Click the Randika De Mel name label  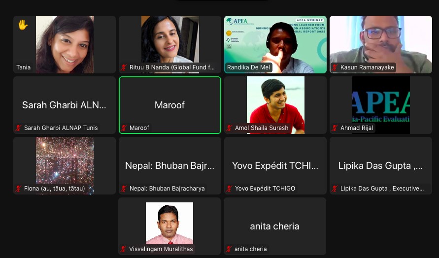point(249,67)
